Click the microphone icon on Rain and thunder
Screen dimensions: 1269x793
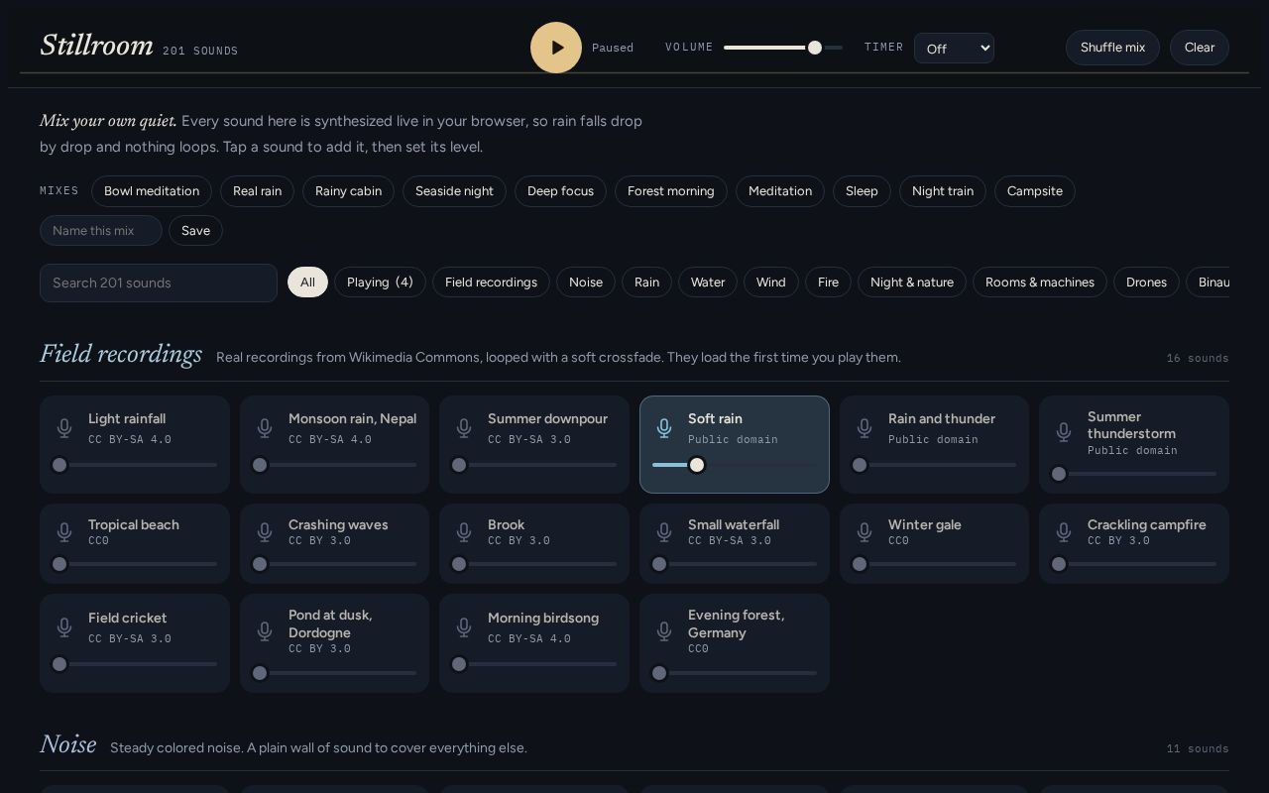pos(865,428)
